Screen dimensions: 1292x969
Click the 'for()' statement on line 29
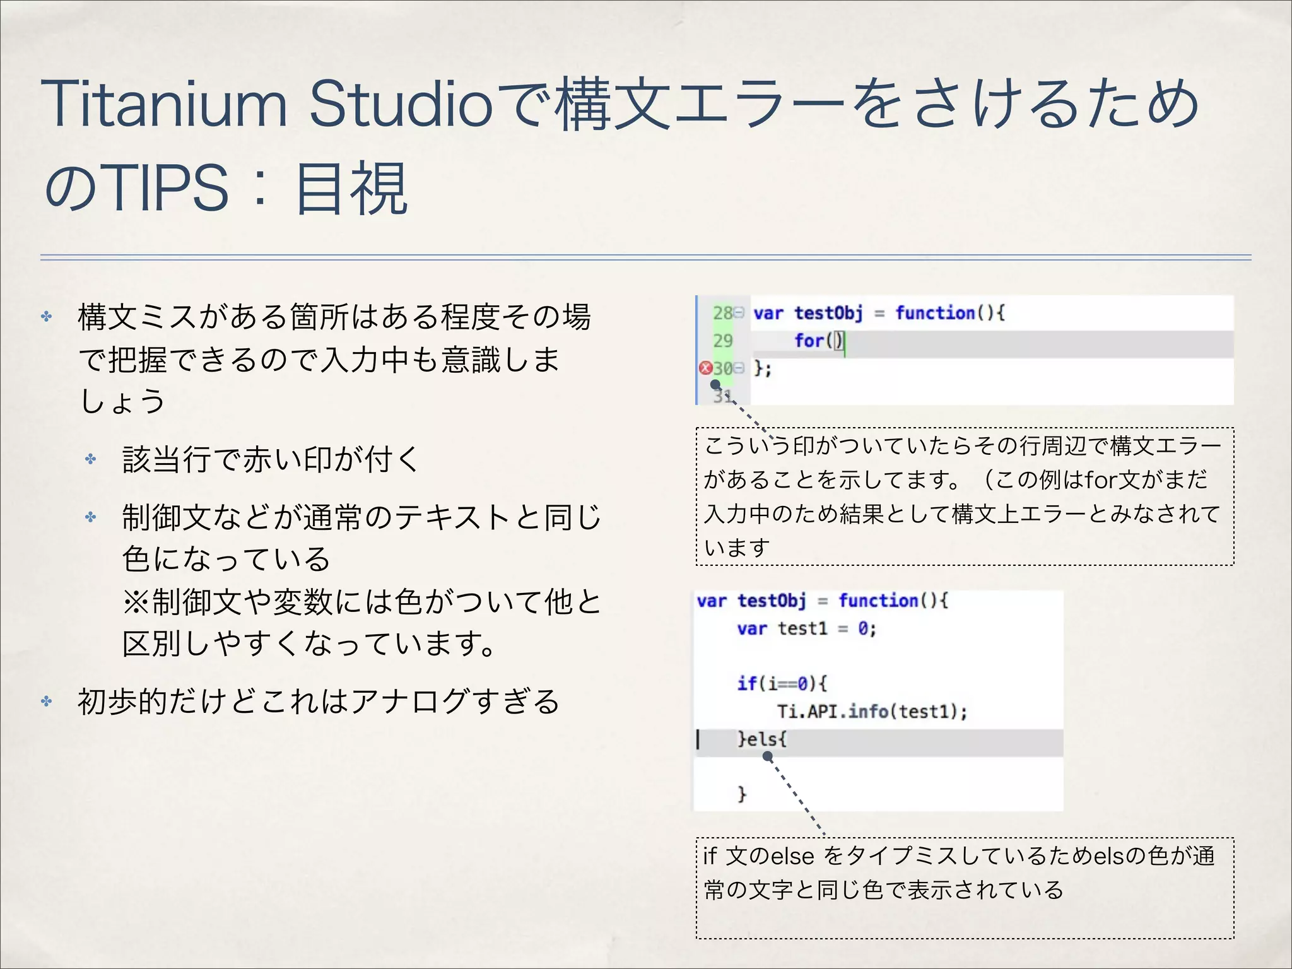818,341
